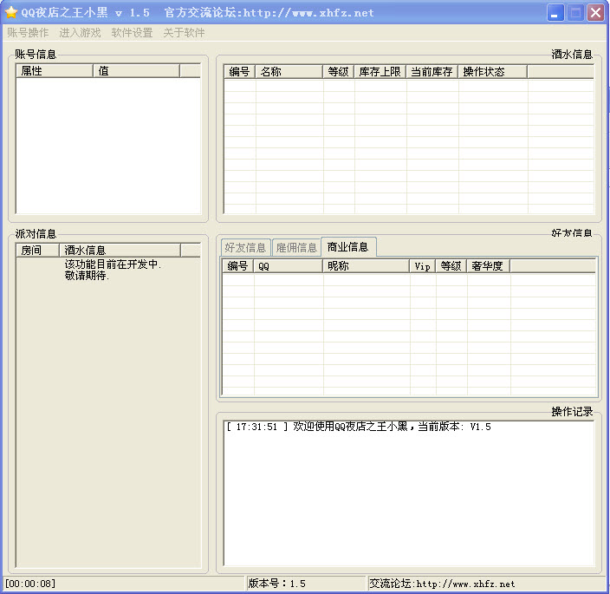Viewport: 610px width, 594px height.
Task: Click the 当前库存 column header
Action: tap(432, 72)
